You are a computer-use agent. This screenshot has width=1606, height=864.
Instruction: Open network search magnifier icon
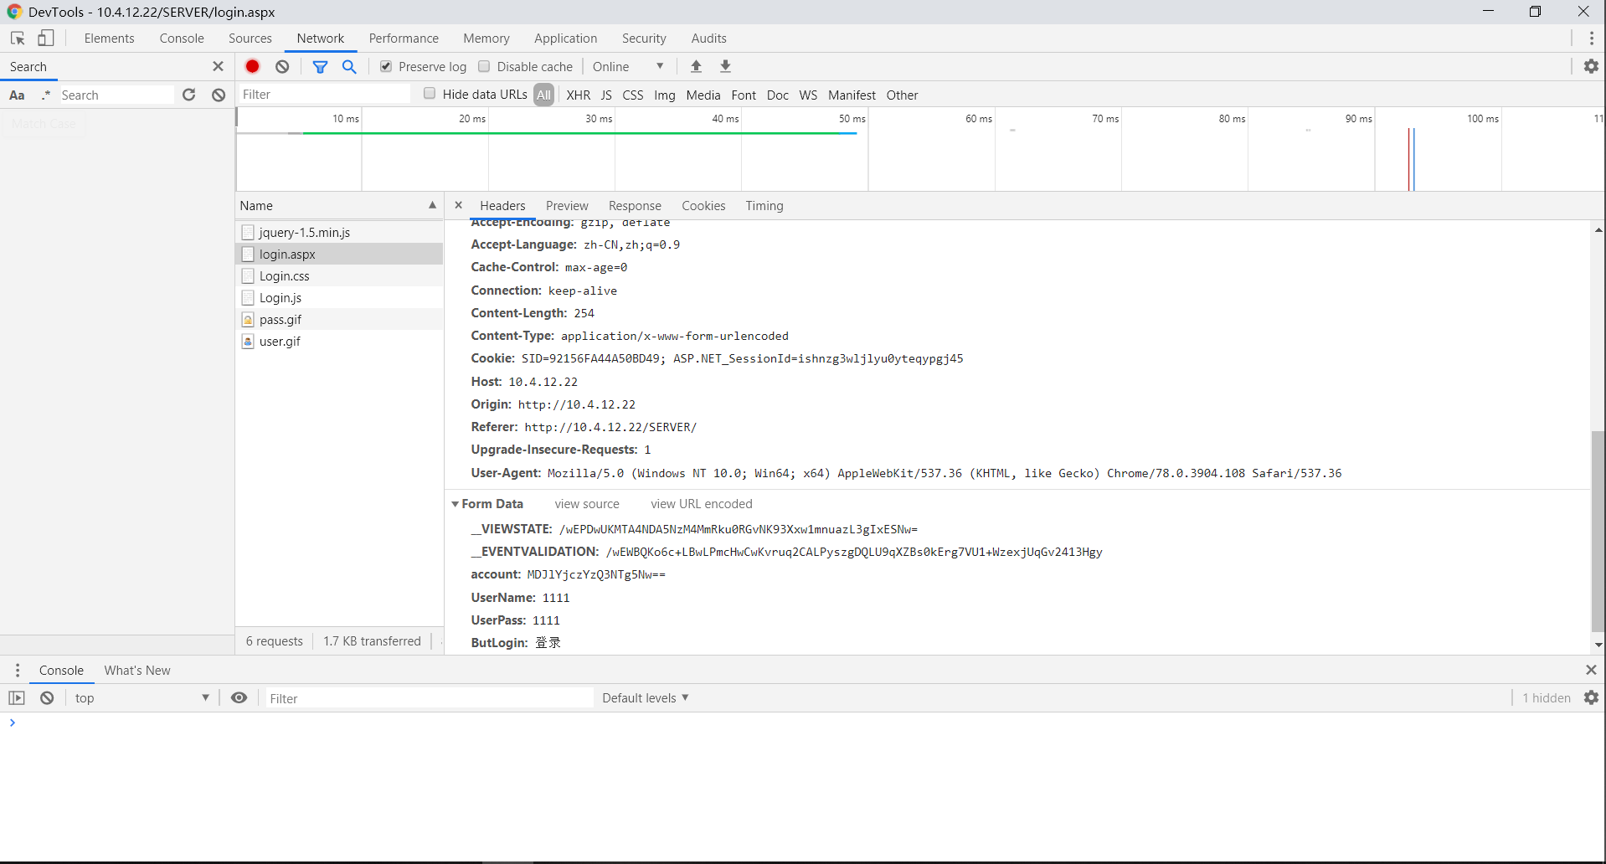349,66
